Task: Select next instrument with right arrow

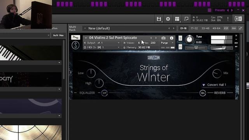Action: coord(156,38)
